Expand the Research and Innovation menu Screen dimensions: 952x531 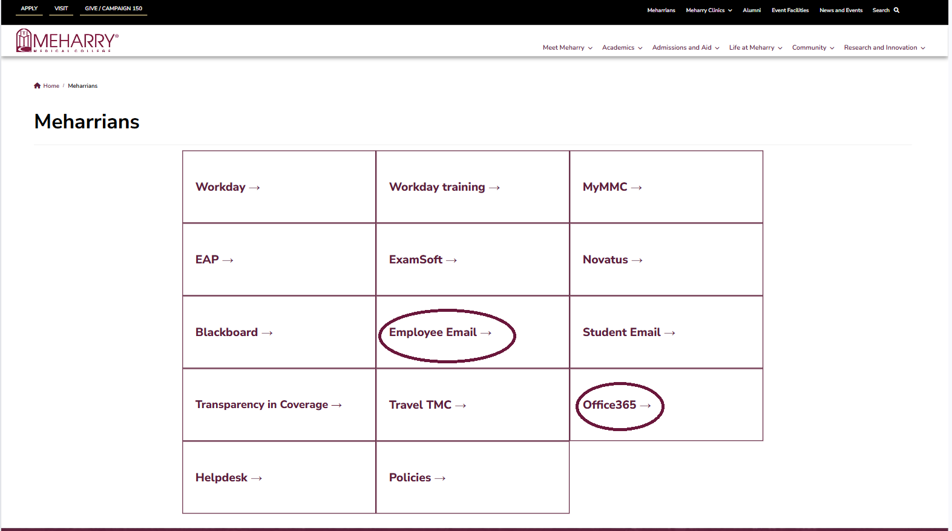884,48
